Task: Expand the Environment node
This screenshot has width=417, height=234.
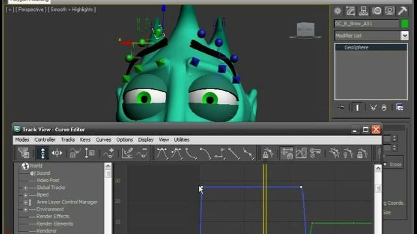Action: click(25, 209)
